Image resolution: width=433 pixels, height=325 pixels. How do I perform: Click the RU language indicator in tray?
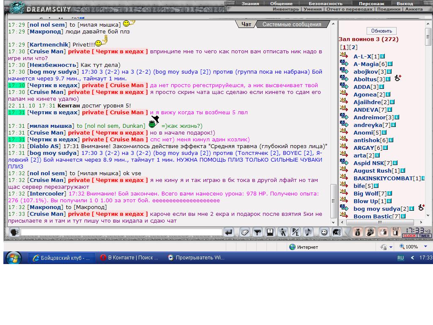(400, 258)
